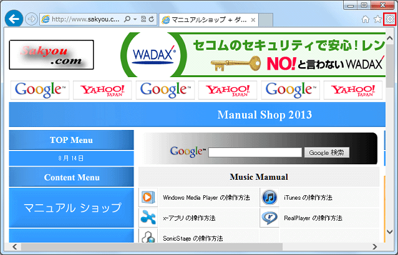Screen dimensions: 398x255
Task: Click the IE page icon in address bar
Action: point(46,19)
